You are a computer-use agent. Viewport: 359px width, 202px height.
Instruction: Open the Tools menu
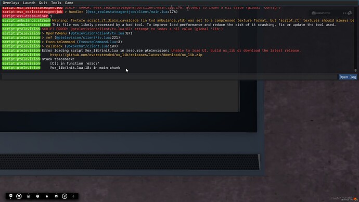pyautogui.click(x=56, y=3)
